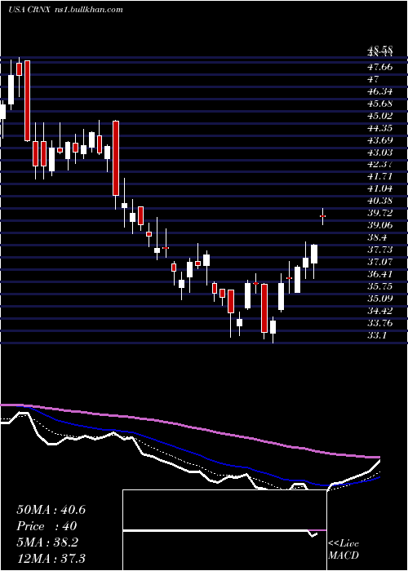Screen dimensions: 408x571
Task: Click the tall red candle dropping from 48 to 43.7
Action: (x=27, y=100)
